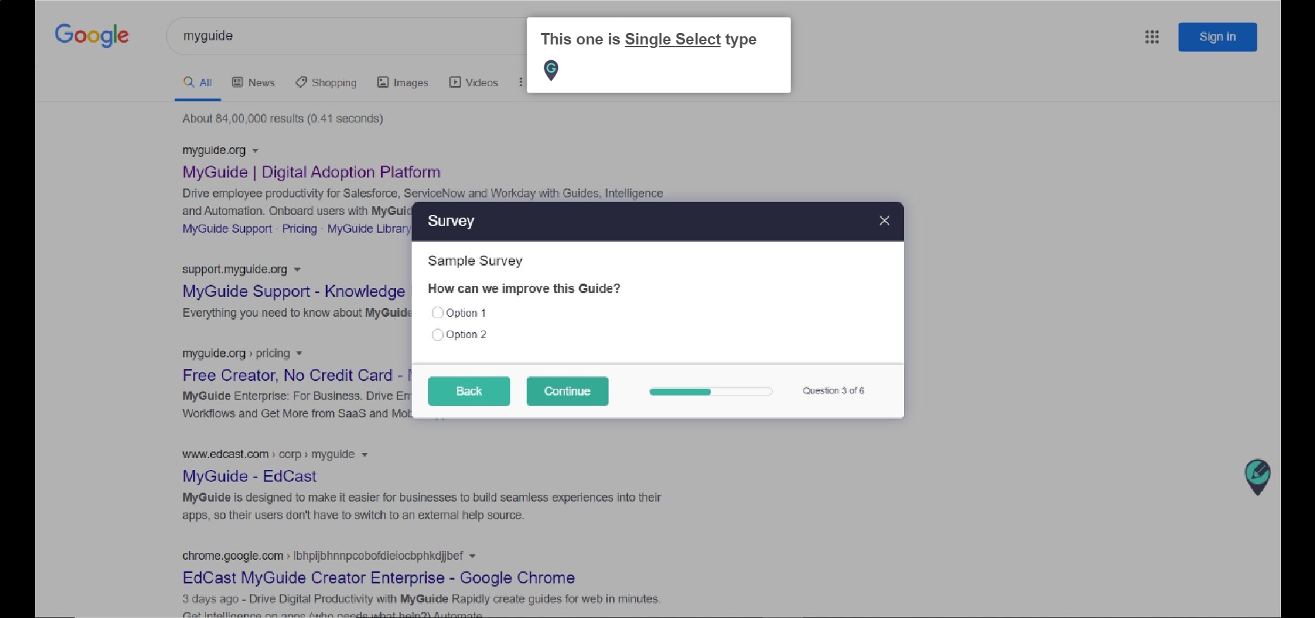Open the Pricing sitelink
Screen dimensions: 1315x618
point(299,229)
